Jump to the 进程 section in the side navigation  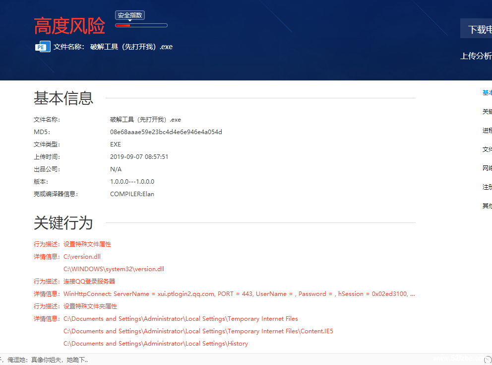pyautogui.click(x=487, y=130)
